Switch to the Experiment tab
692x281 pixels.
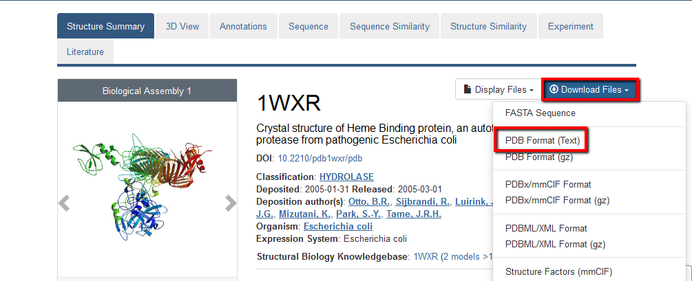pos(570,26)
